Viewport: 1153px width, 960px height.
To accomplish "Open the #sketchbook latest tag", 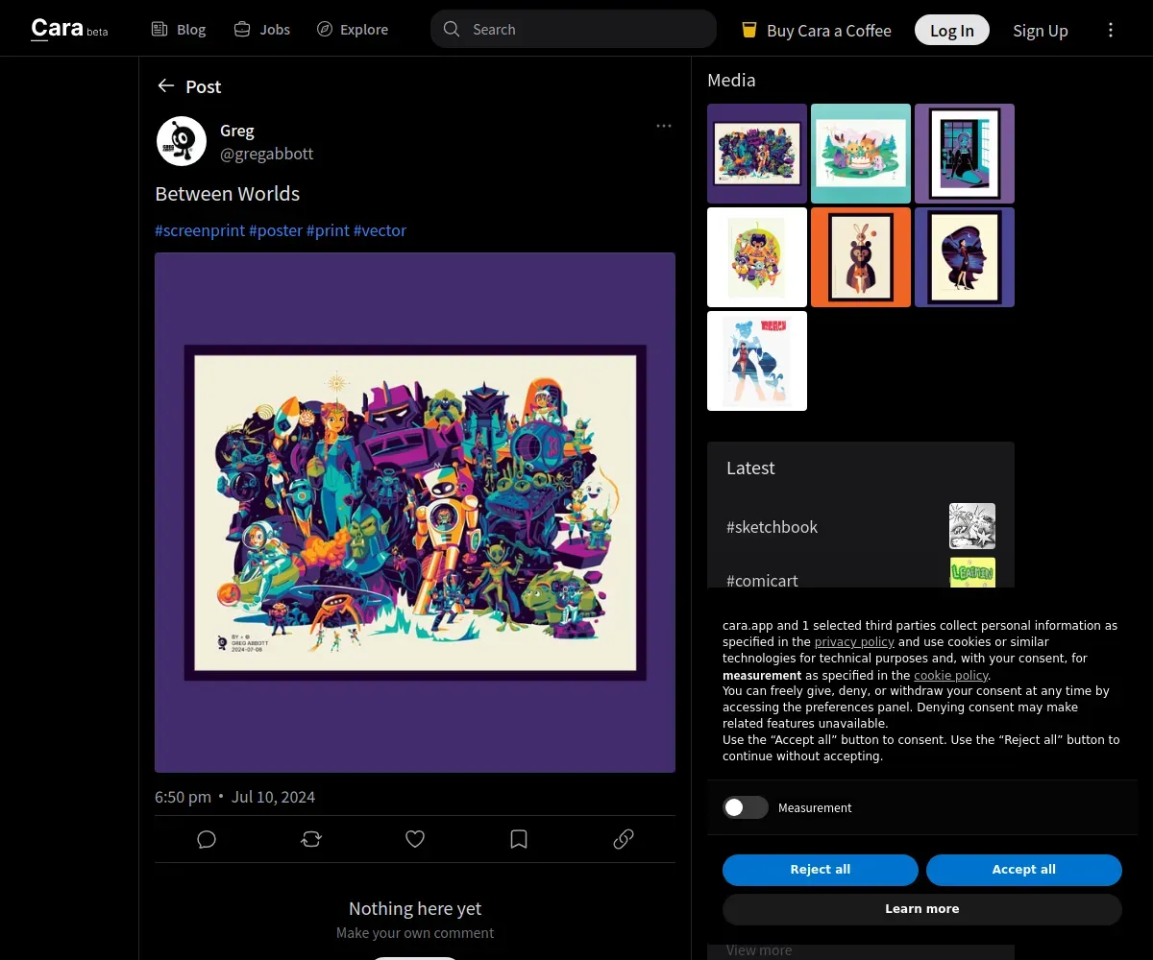I will point(773,526).
